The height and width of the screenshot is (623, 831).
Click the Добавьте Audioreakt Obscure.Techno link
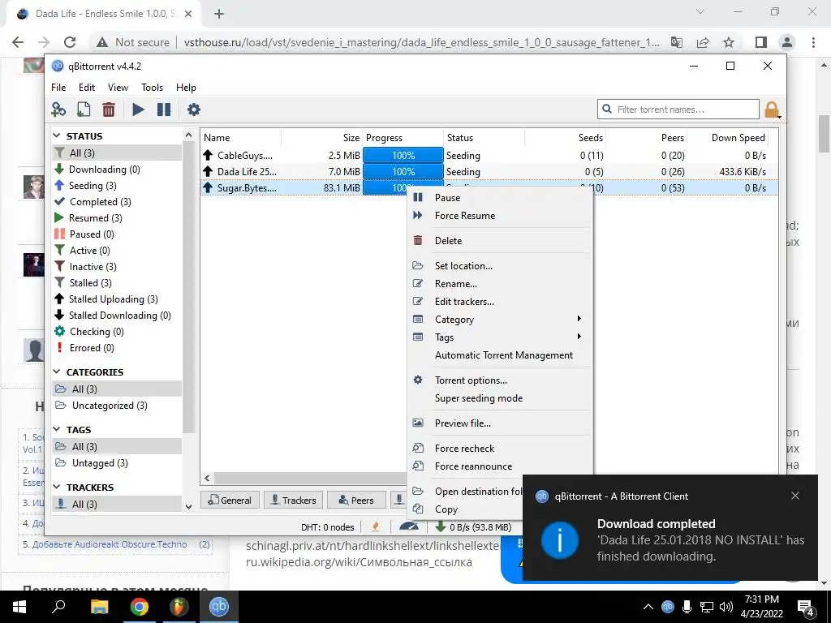110,544
